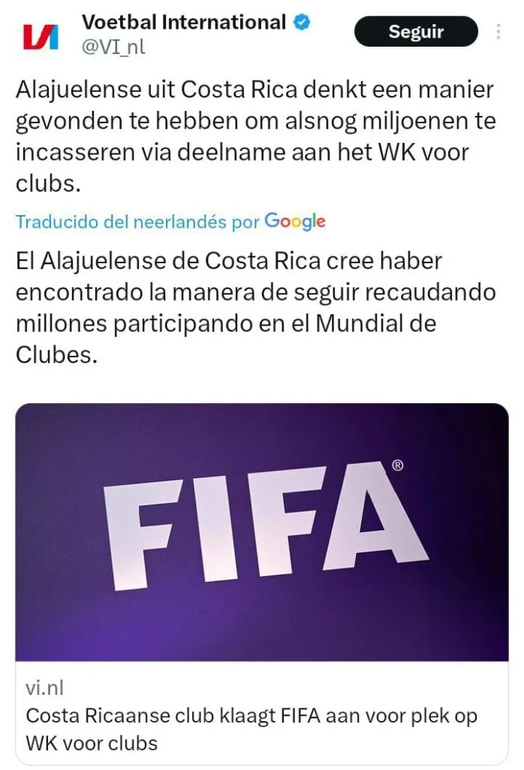
Task: Click the vi.nl domain on the link card
Action: click(44, 688)
